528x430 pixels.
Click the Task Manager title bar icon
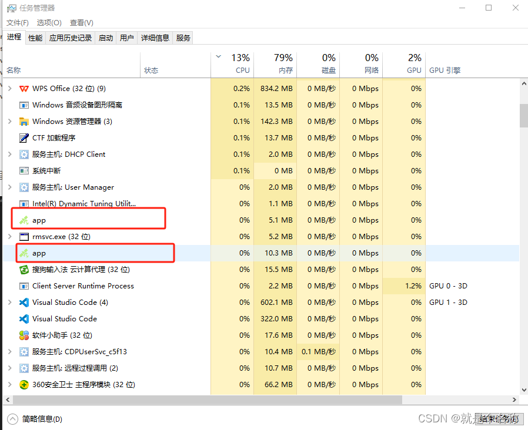point(11,8)
